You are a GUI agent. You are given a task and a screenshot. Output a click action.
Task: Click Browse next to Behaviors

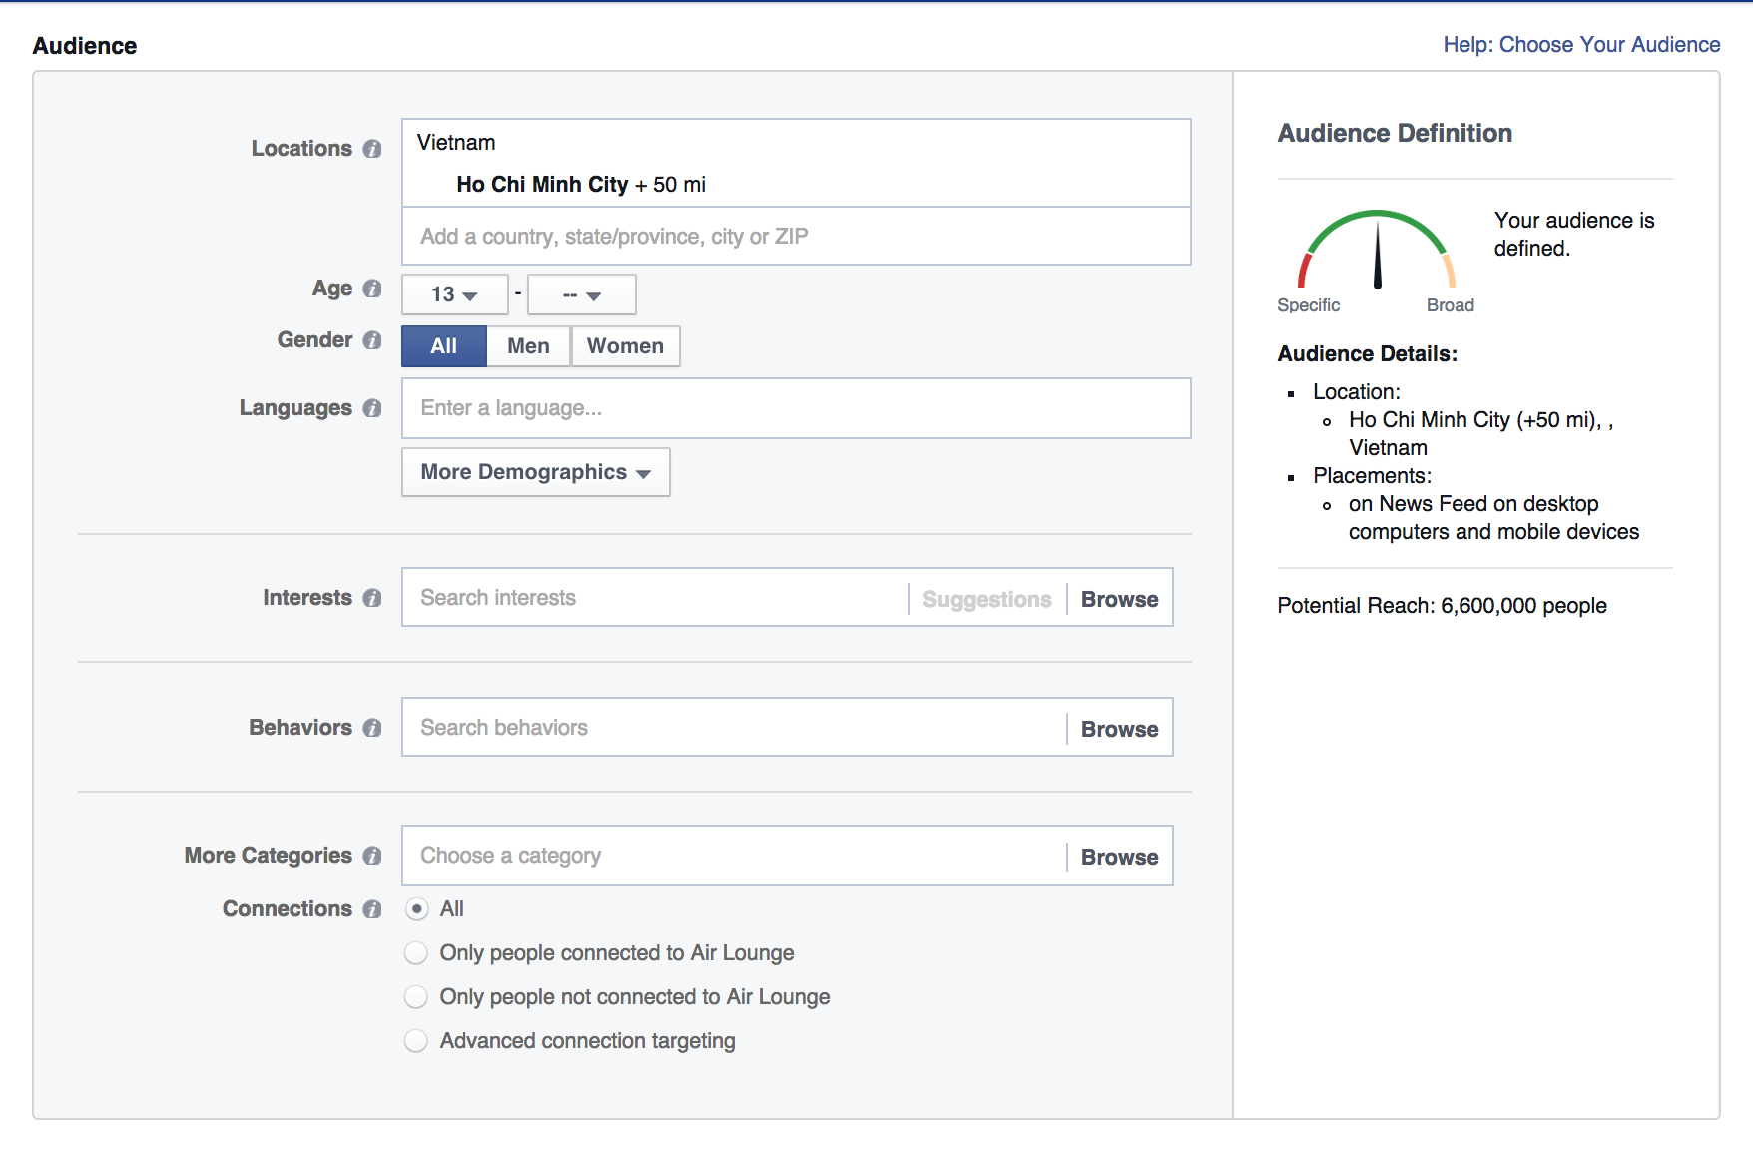[x=1120, y=729]
